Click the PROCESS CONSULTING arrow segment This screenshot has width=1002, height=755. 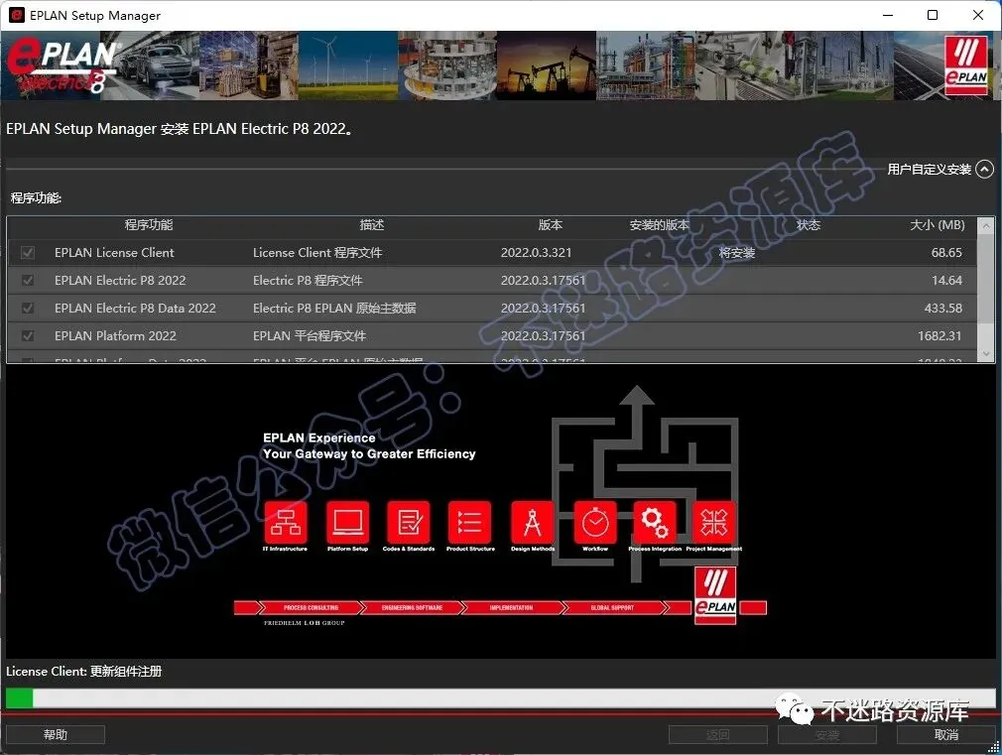[312, 607]
